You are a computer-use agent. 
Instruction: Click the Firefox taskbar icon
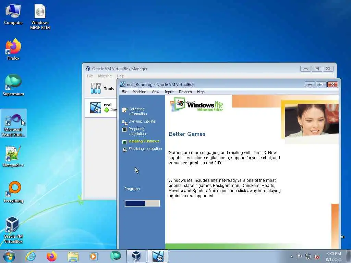tap(52, 256)
